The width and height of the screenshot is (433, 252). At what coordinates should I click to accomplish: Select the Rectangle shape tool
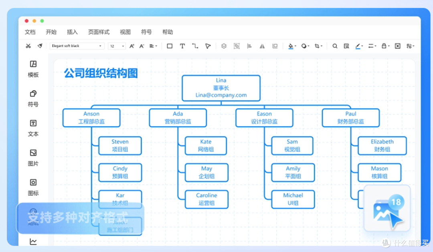click(170, 46)
